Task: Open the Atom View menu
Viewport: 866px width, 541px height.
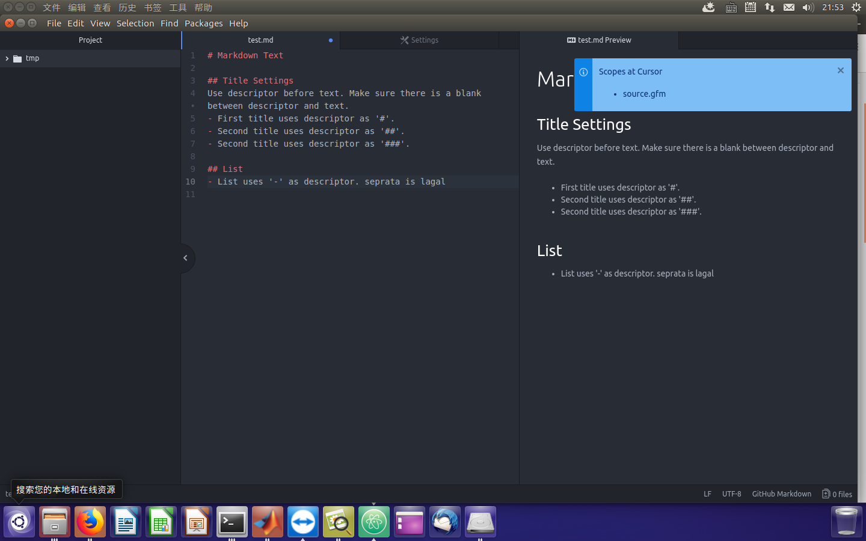Action: [100, 23]
